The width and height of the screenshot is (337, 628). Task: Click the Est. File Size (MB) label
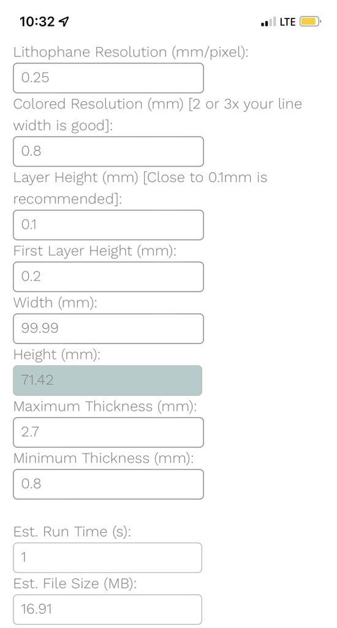tap(75, 584)
